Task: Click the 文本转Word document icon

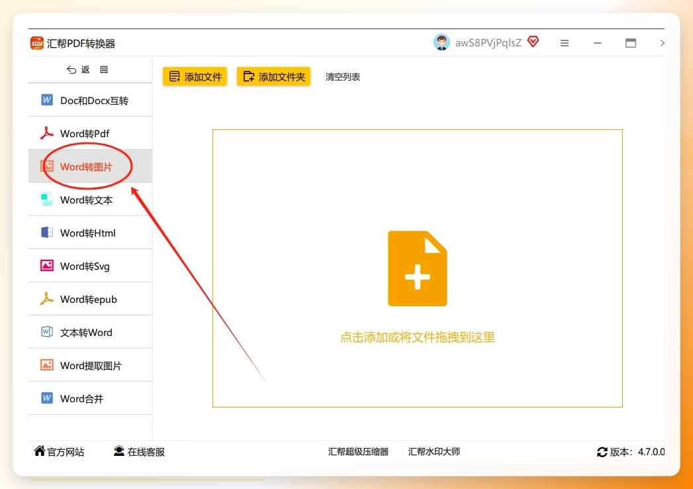Action: pyautogui.click(x=47, y=332)
